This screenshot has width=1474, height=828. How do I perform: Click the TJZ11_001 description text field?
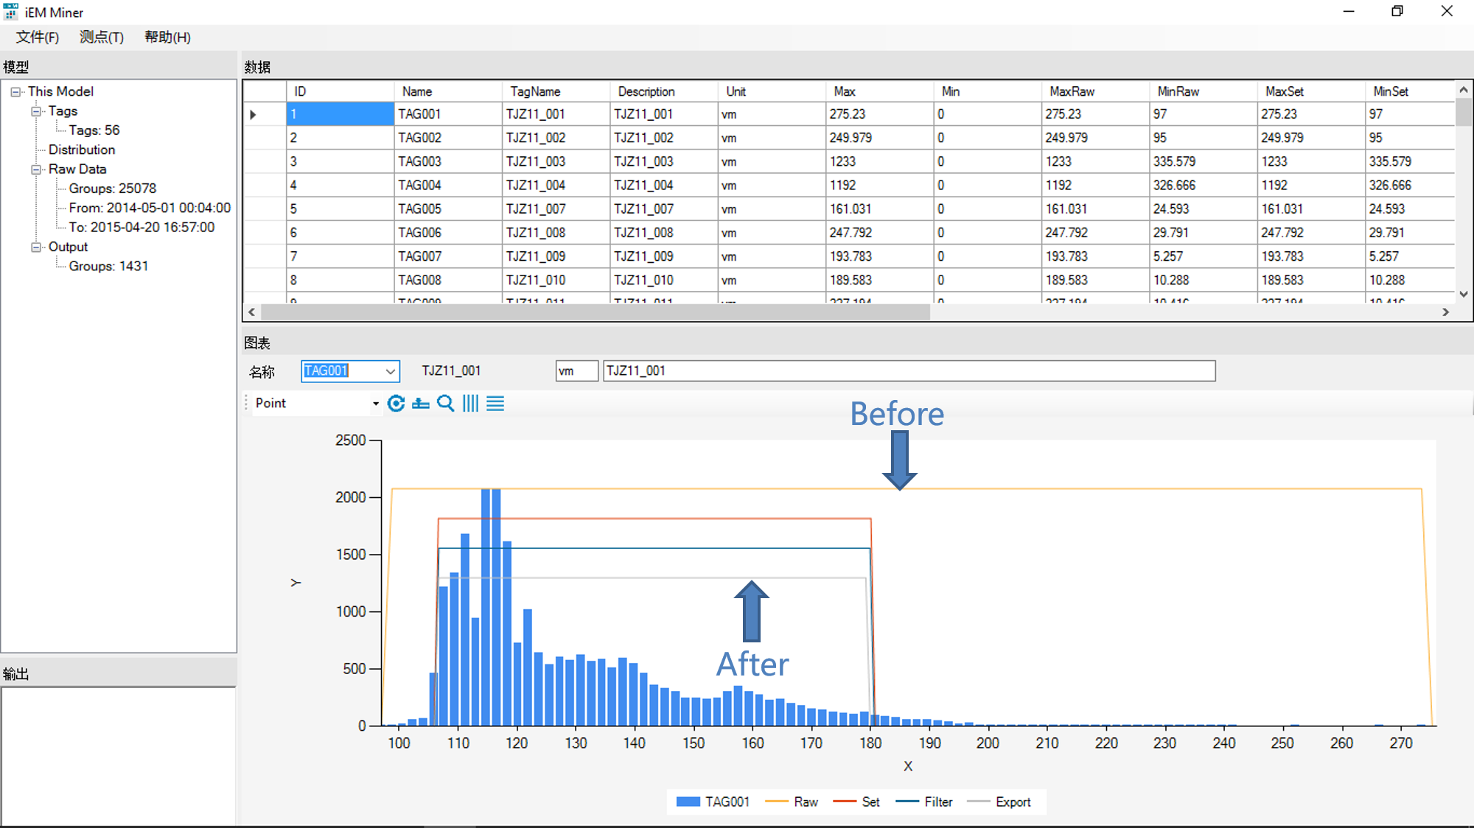(x=908, y=371)
